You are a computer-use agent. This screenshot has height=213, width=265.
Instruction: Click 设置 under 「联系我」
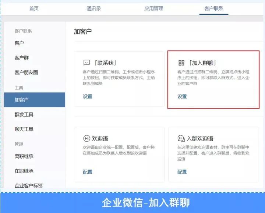(x=87, y=97)
